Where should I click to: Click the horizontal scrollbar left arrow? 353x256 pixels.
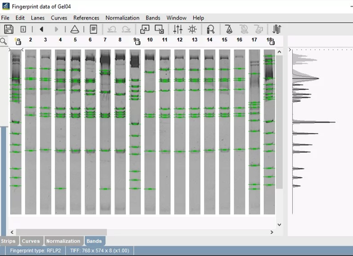(12, 232)
